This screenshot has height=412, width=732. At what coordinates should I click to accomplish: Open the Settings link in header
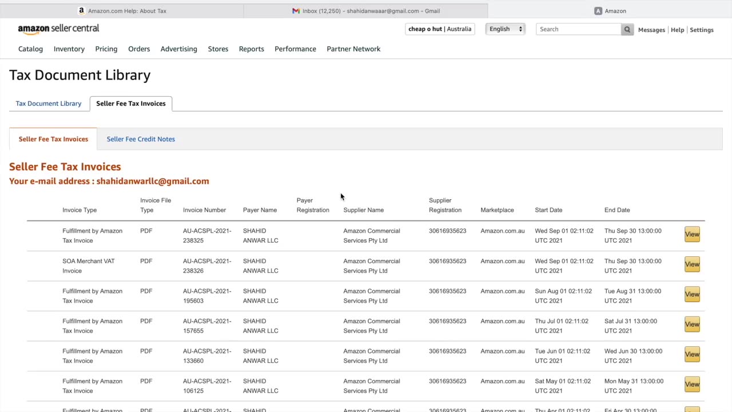[x=702, y=30]
